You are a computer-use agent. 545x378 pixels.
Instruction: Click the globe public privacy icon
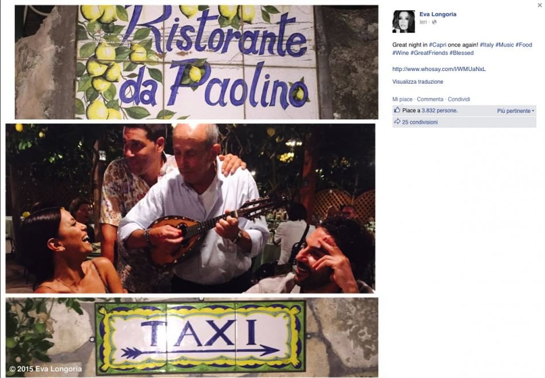[434, 22]
